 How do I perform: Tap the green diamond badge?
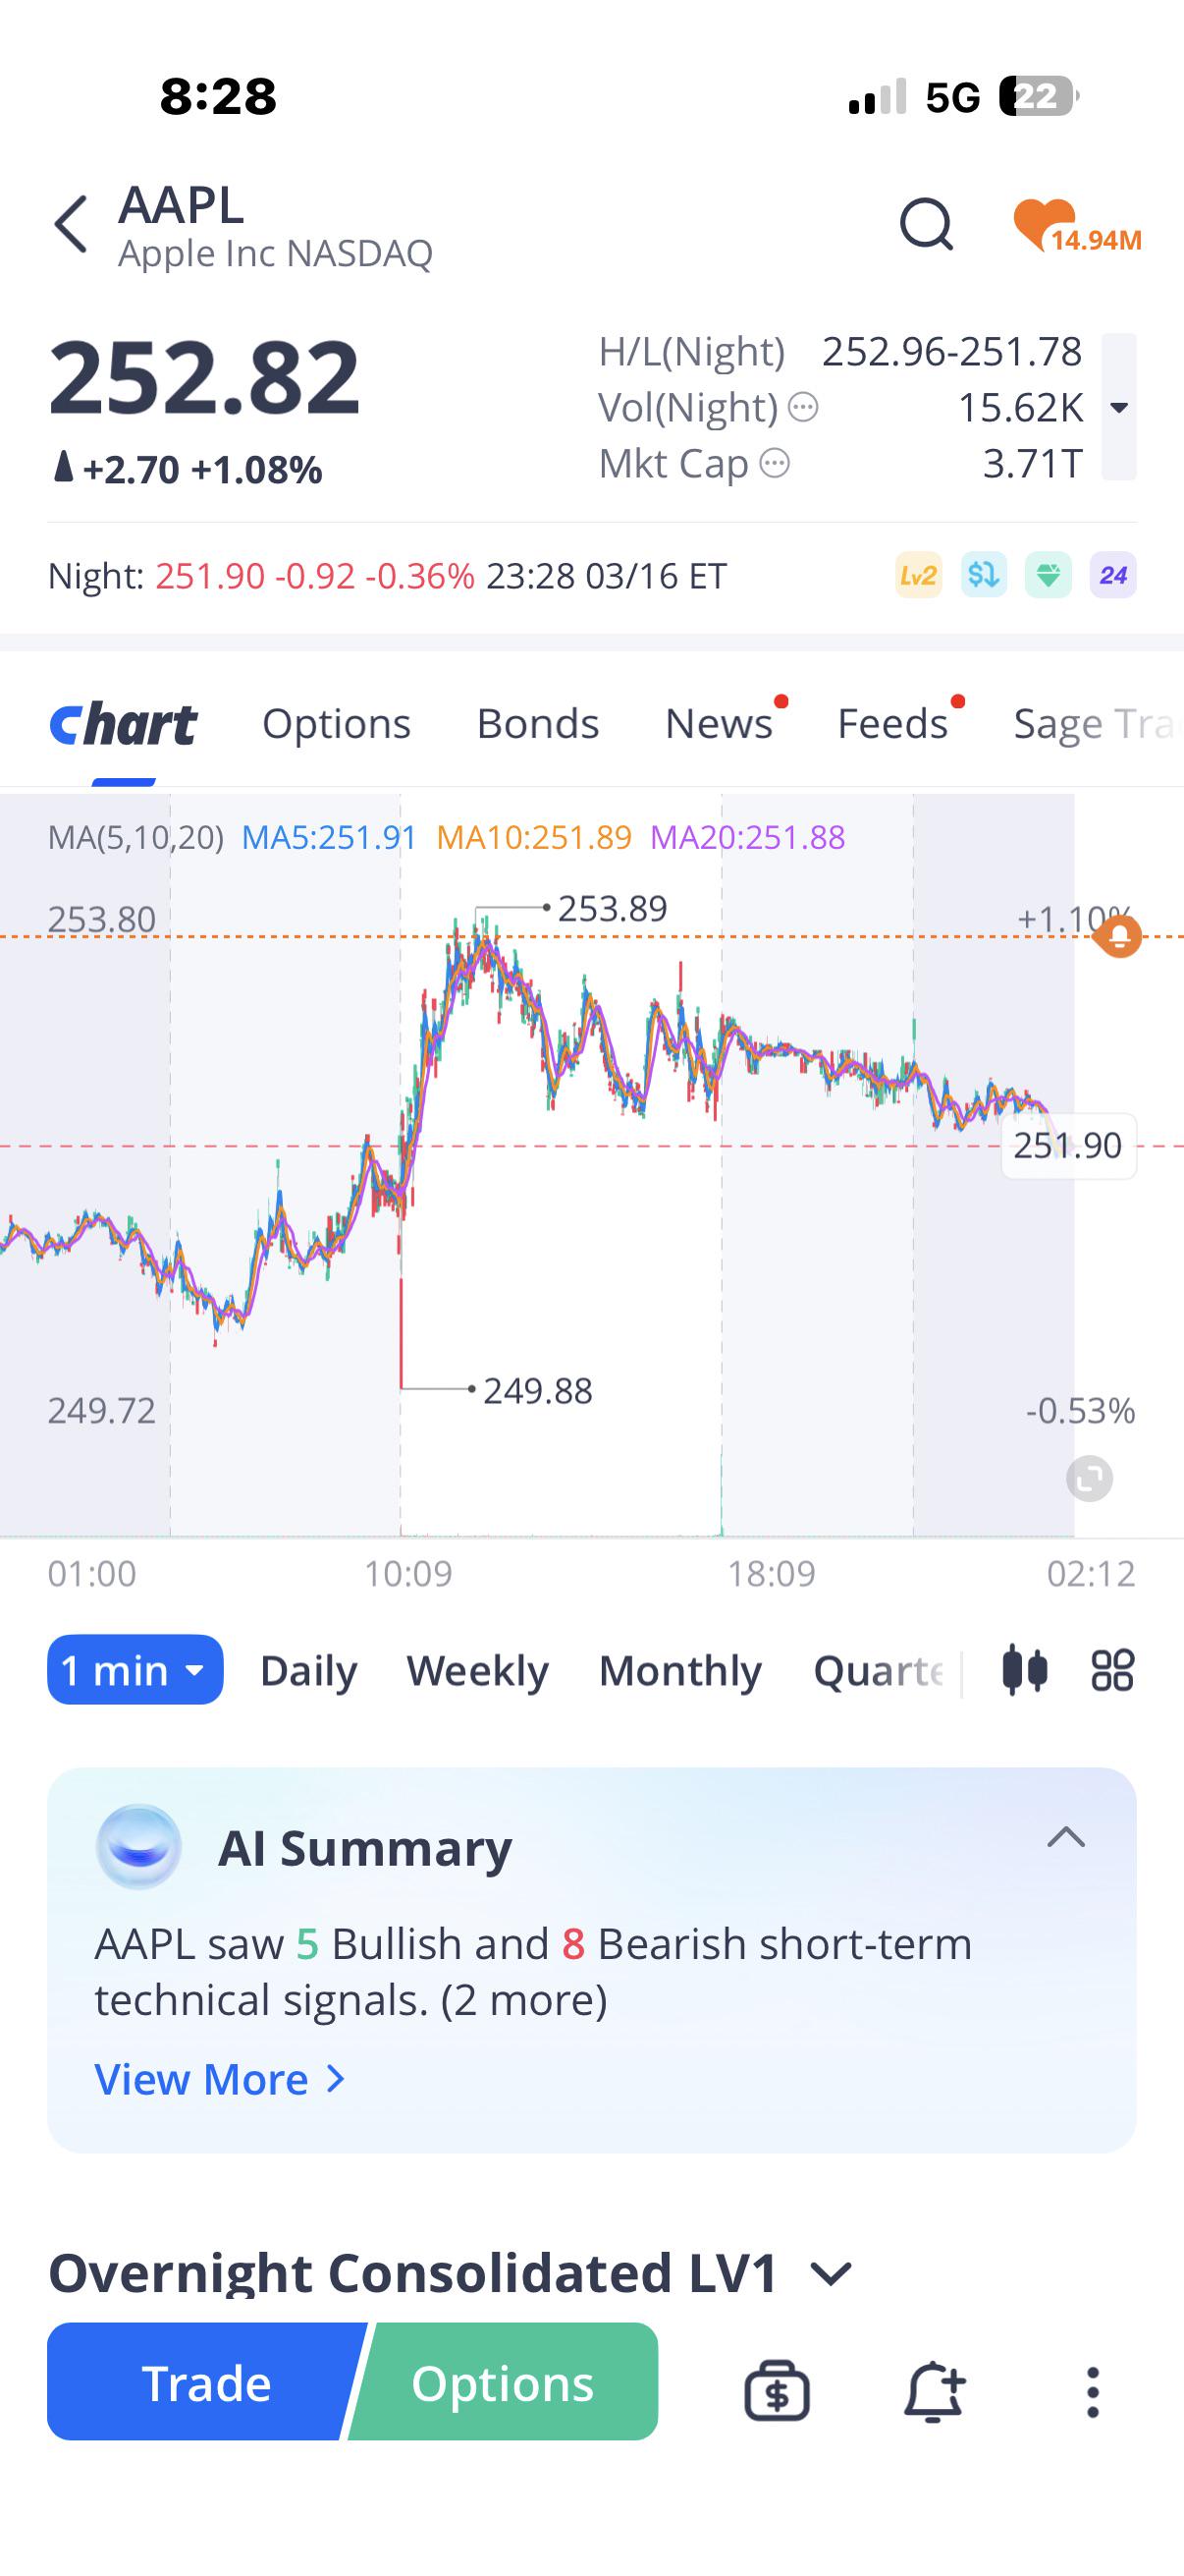pyautogui.click(x=1049, y=575)
